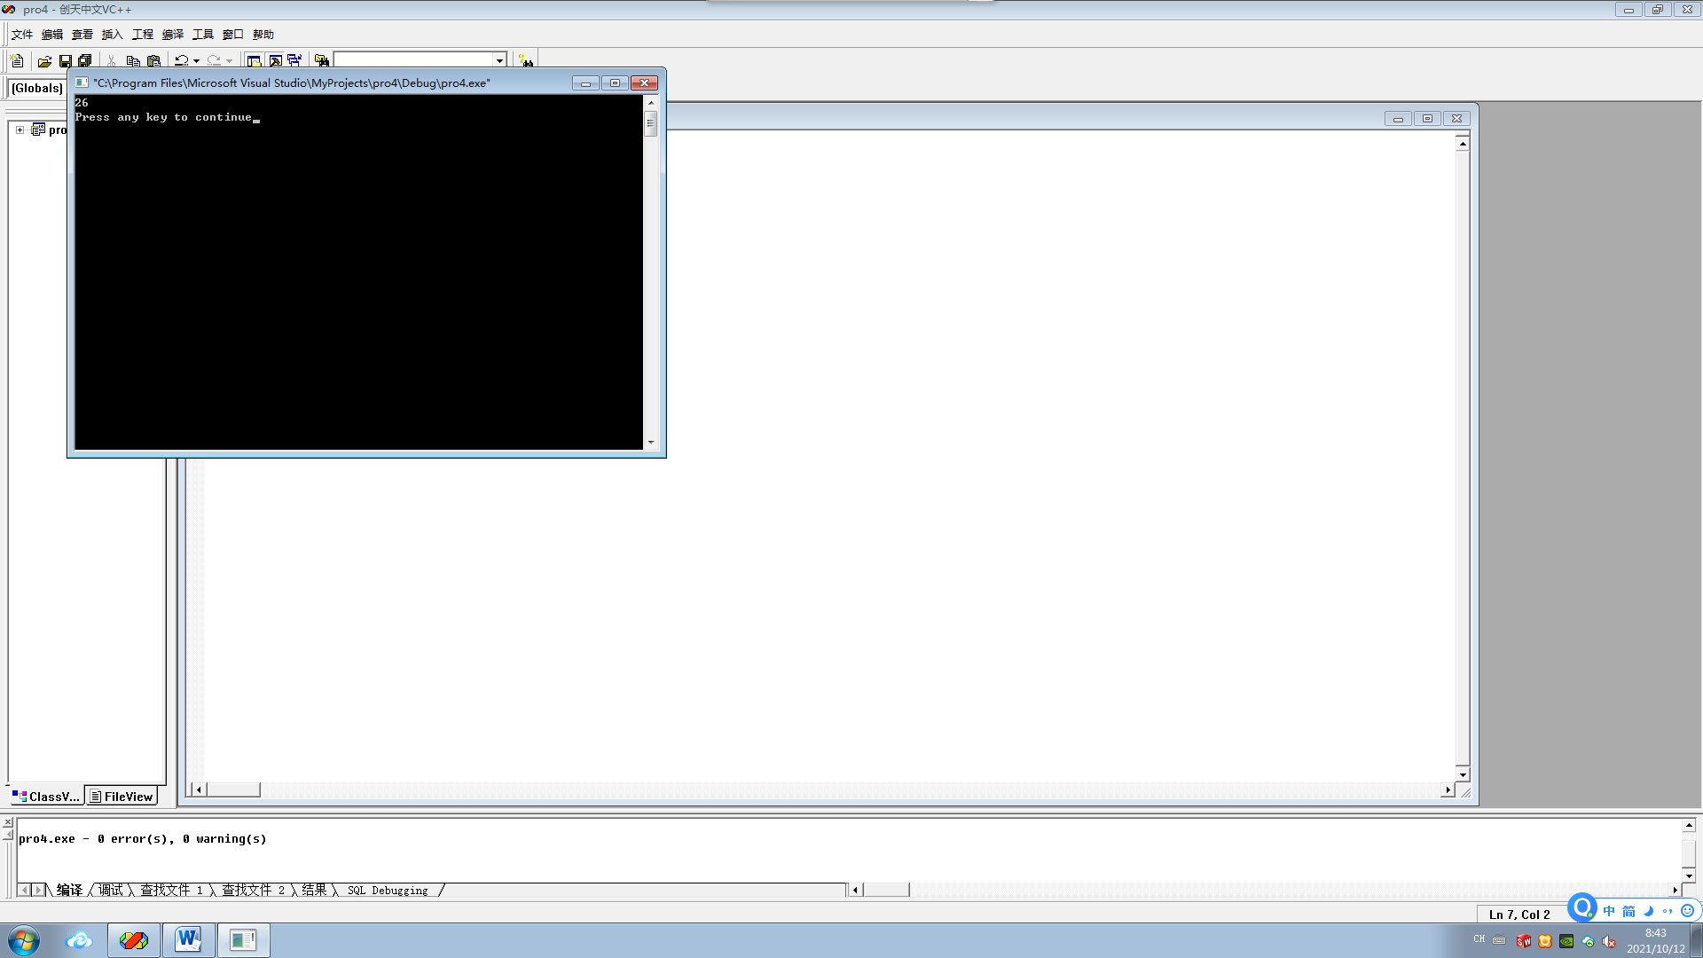
Task: Click the Undo arrow icon
Action: click(181, 60)
